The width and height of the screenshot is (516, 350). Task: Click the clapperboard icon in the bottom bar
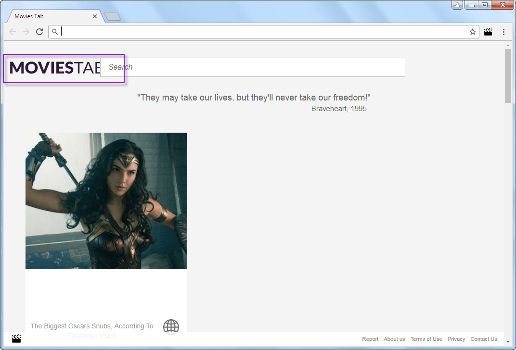16,338
